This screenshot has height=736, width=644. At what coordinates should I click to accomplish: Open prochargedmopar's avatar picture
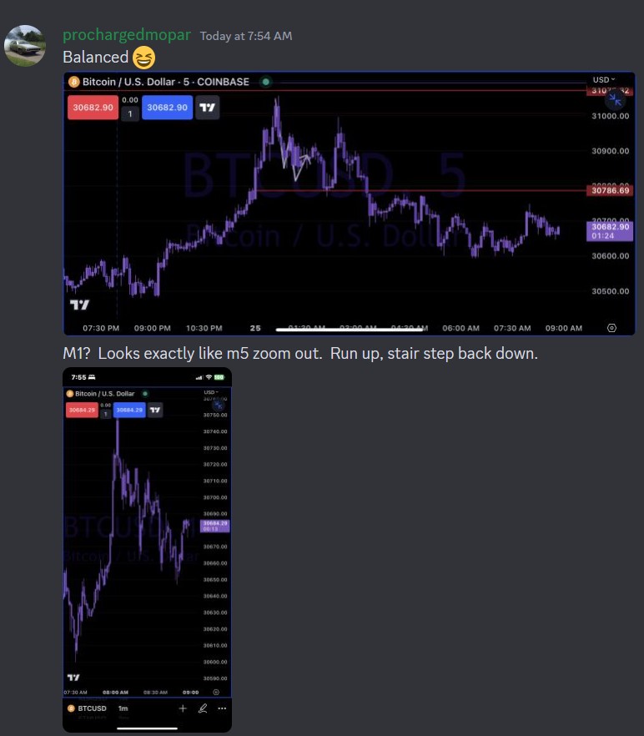pos(25,46)
